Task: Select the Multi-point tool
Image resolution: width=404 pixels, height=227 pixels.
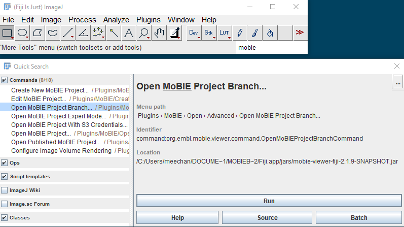Action: coord(98,33)
